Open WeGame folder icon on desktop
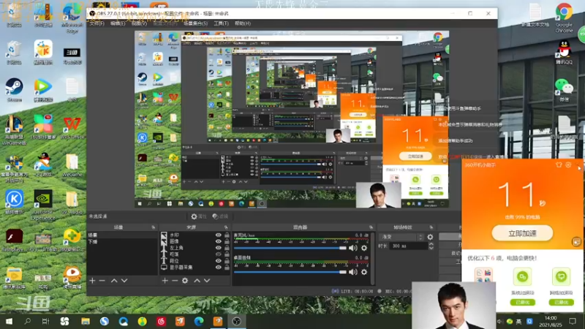 click(x=72, y=165)
